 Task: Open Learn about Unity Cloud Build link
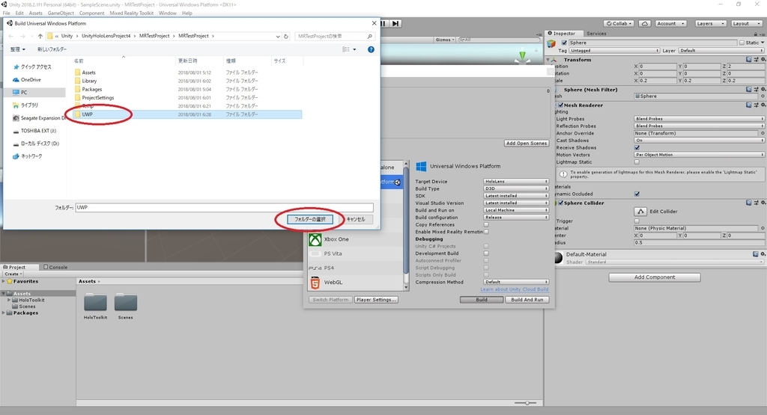(x=514, y=289)
